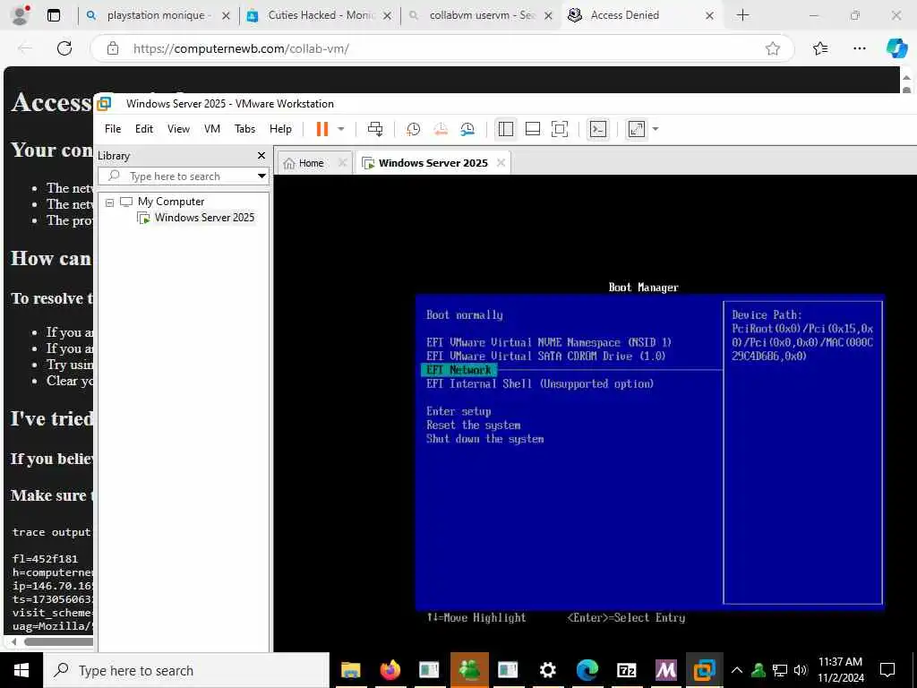Click the taskbar search box
Image resolution: width=917 pixels, height=688 pixels.
[x=187, y=670]
